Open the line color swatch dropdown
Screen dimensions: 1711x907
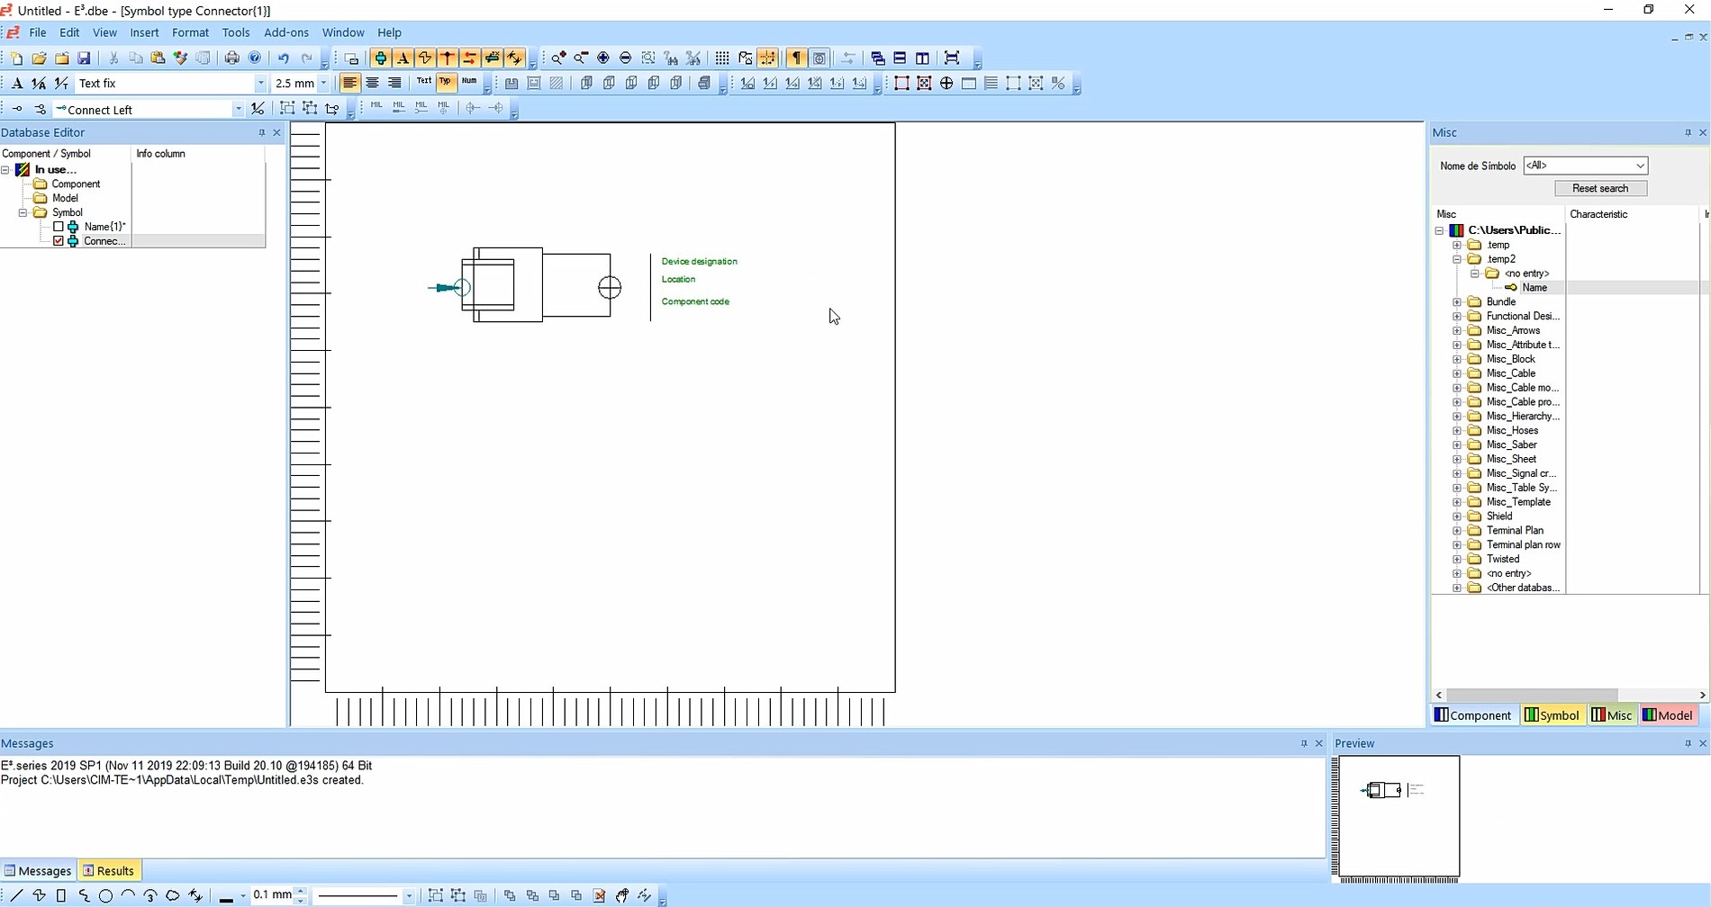[242, 896]
